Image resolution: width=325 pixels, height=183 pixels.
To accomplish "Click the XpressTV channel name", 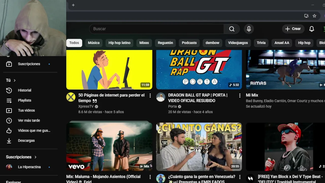I will point(86,106).
